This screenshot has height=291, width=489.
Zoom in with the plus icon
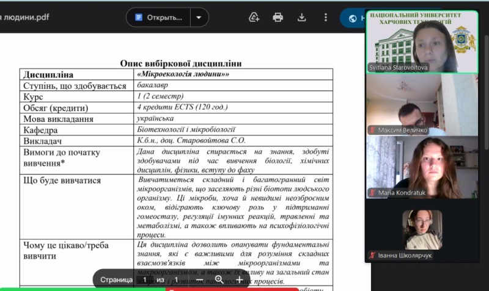click(x=239, y=280)
